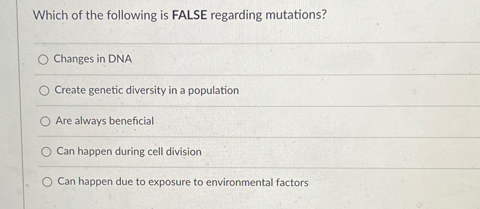Click the row containing 'Are always beneficial'

[x=208, y=121]
